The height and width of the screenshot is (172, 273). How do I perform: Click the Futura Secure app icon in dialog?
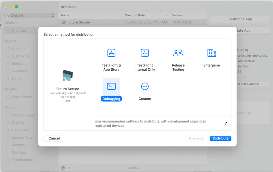[x=68, y=75]
